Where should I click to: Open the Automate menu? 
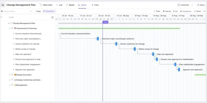tap(184, 5)
